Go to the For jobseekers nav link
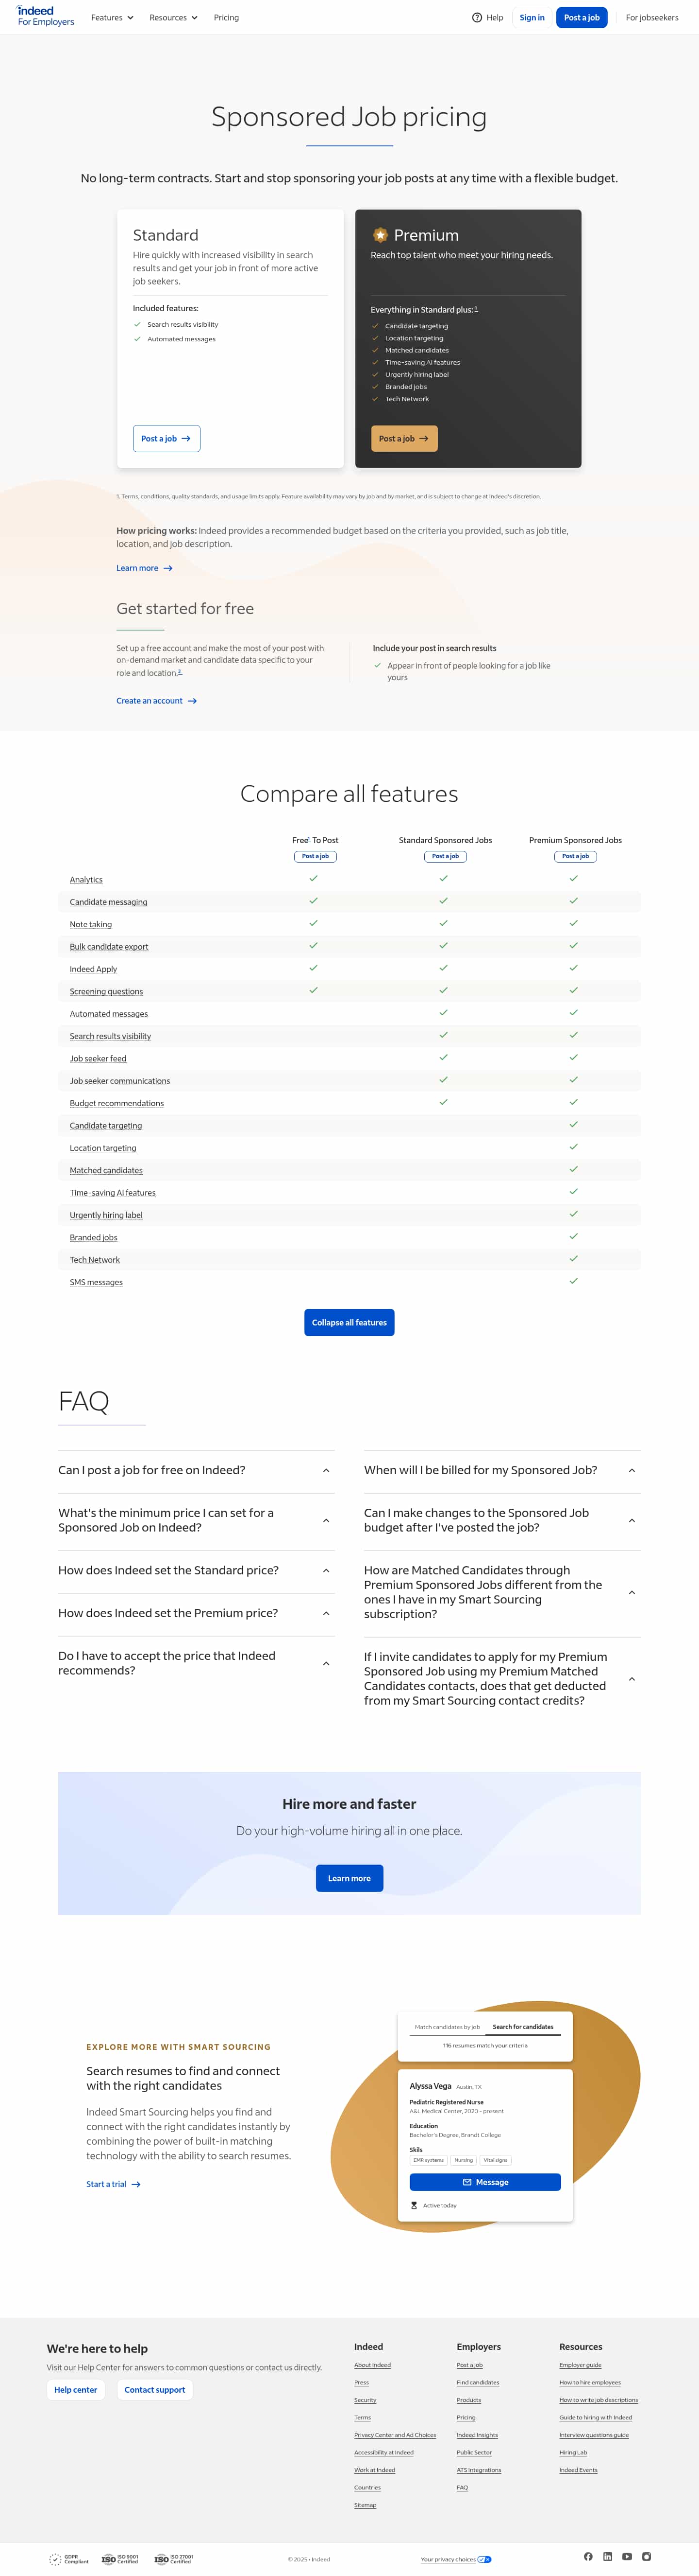 (x=652, y=18)
